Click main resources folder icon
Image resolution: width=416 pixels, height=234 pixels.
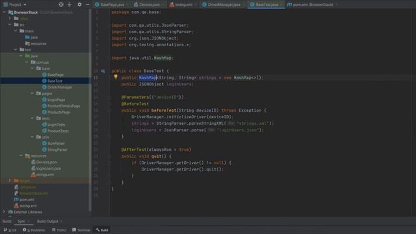(x=27, y=44)
